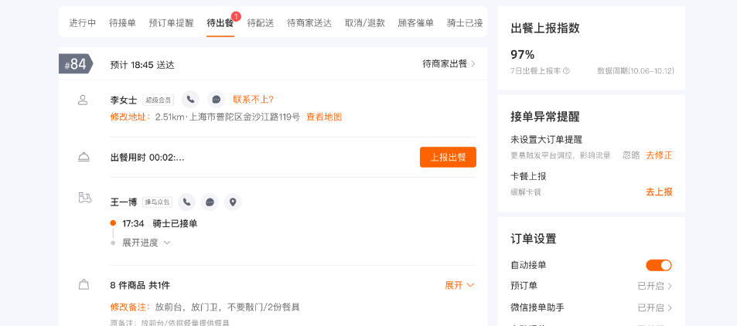Open 查看地图 link
737x326 pixels.
(324, 117)
